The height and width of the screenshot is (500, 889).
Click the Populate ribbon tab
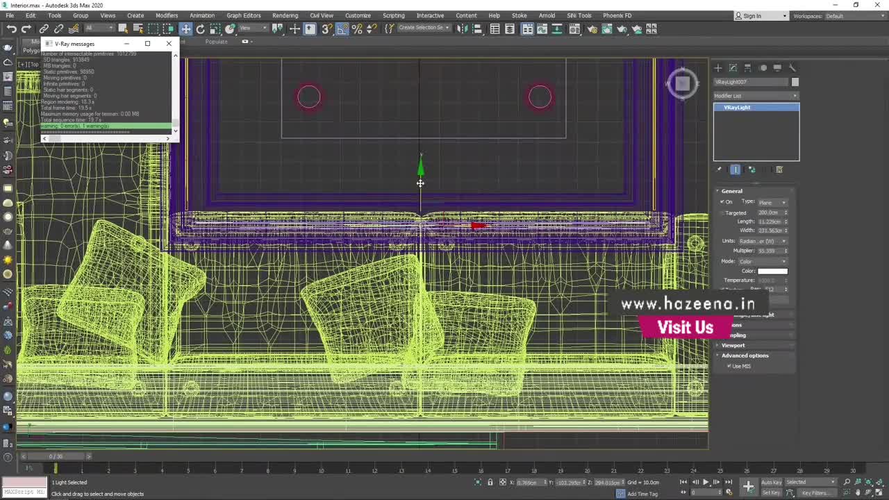[x=216, y=42]
